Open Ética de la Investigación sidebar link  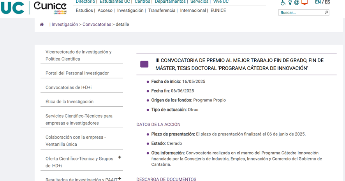69,101
